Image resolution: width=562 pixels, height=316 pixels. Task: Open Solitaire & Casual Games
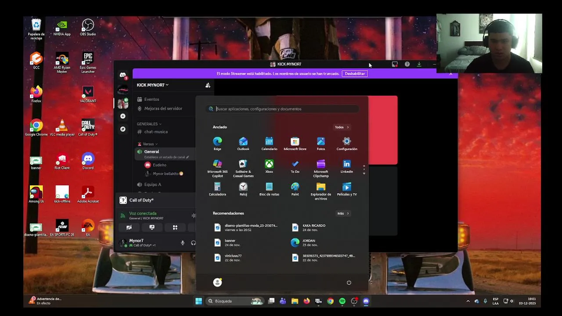click(243, 169)
